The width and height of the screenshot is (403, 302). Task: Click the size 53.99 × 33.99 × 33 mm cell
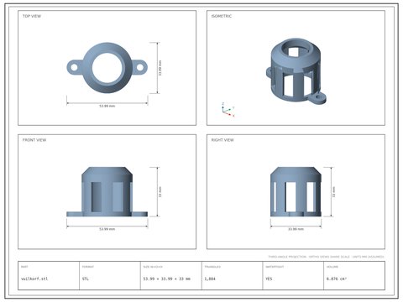tap(171, 275)
